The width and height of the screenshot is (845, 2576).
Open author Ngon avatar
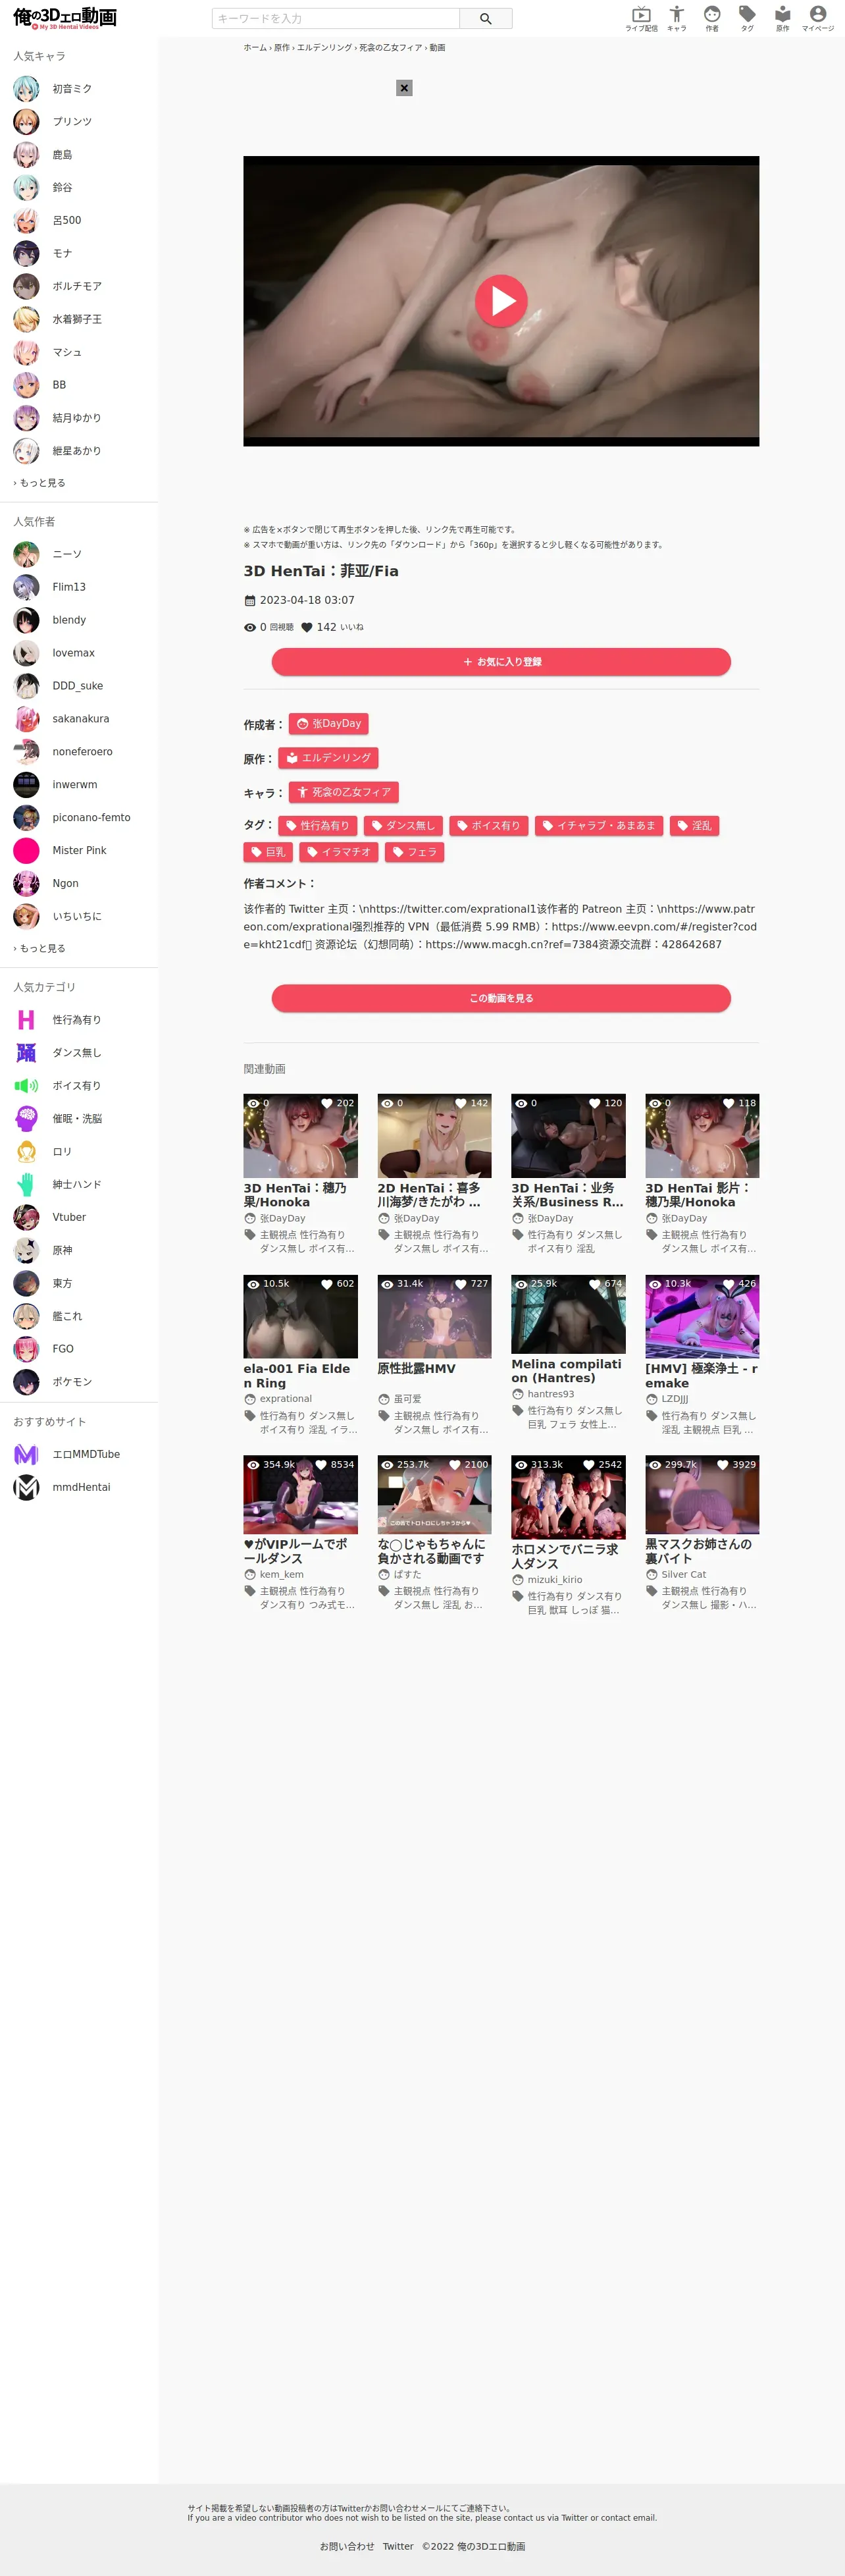26,884
